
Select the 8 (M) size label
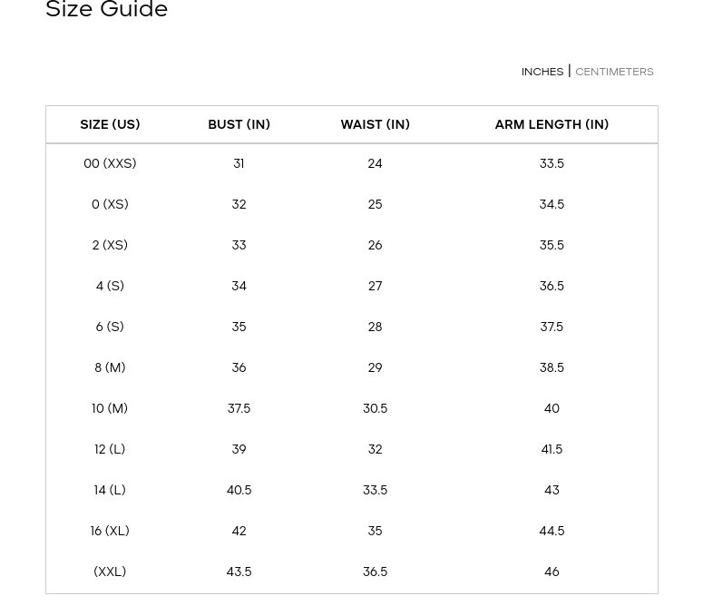pos(110,367)
